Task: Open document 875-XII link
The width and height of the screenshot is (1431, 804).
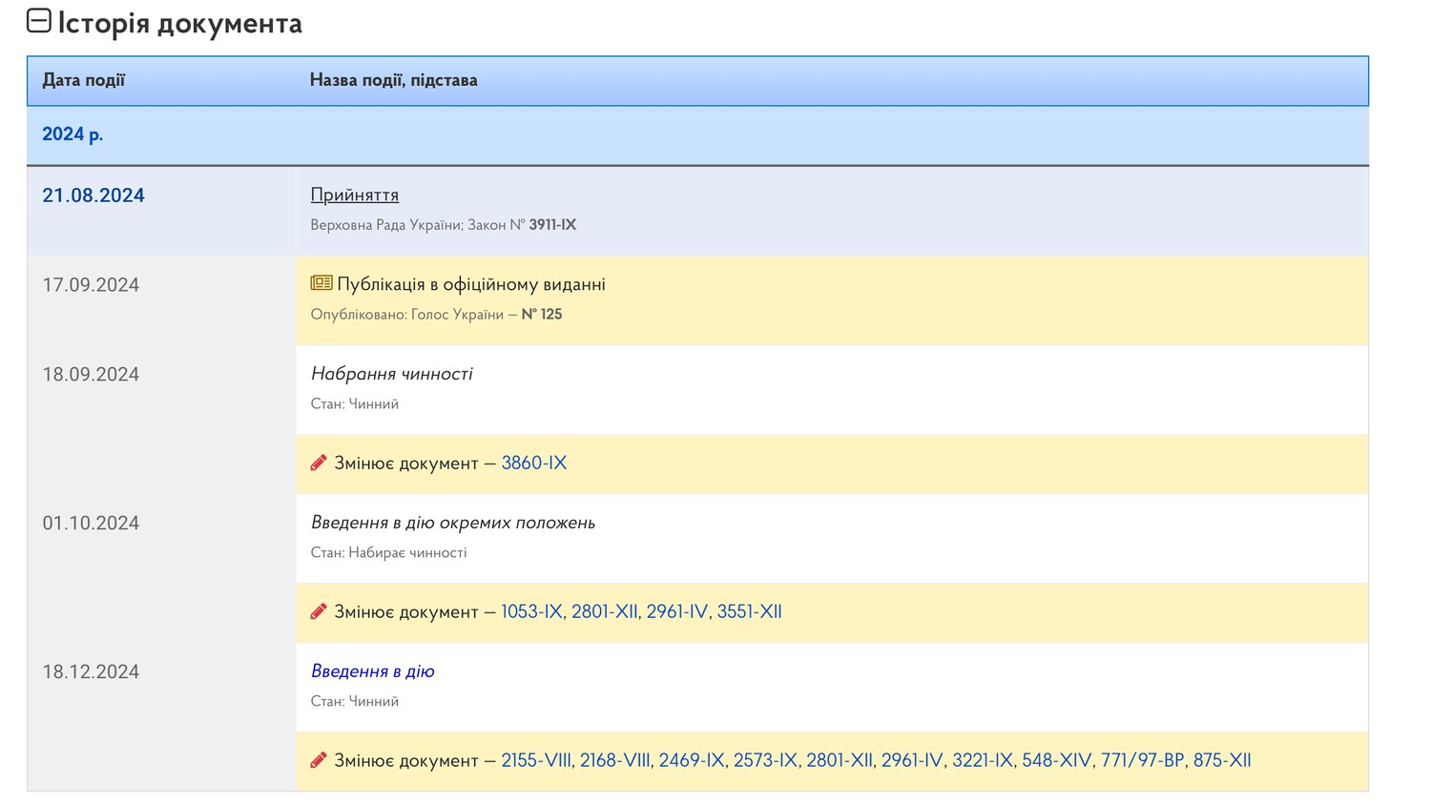Action: [1222, 760]
